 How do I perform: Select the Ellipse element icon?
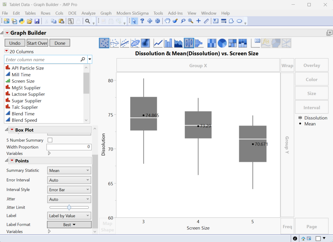[x=135, y=43]
